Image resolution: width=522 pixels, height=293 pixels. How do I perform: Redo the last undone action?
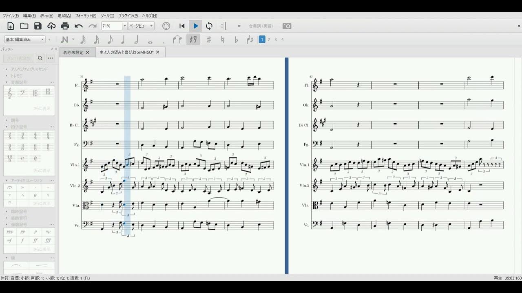[x=93, y=26]
